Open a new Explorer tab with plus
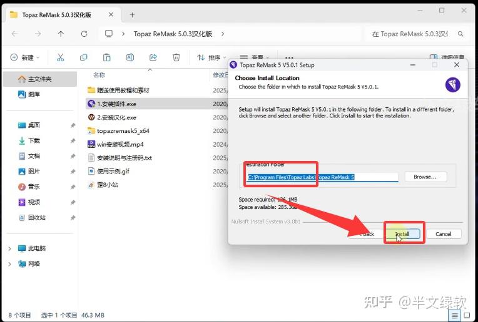Viewport: 478px width, 322px height. click(132, 14)
